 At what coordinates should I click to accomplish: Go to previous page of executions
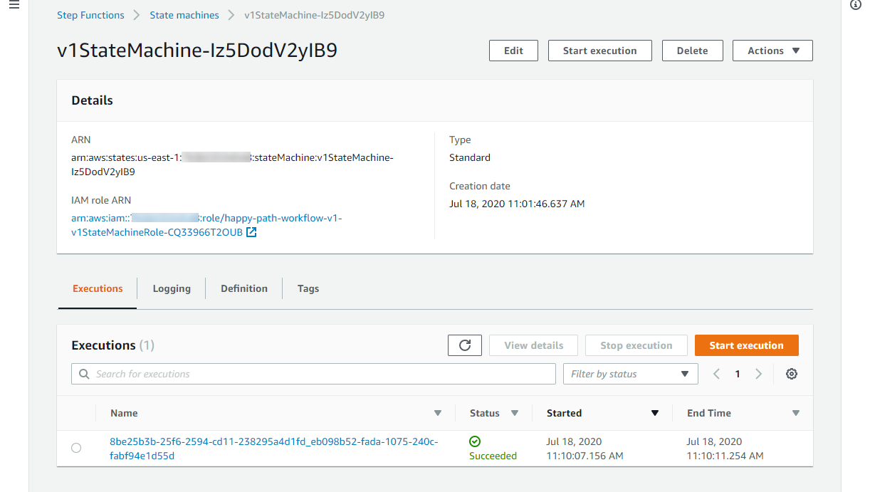coord(717,374)
